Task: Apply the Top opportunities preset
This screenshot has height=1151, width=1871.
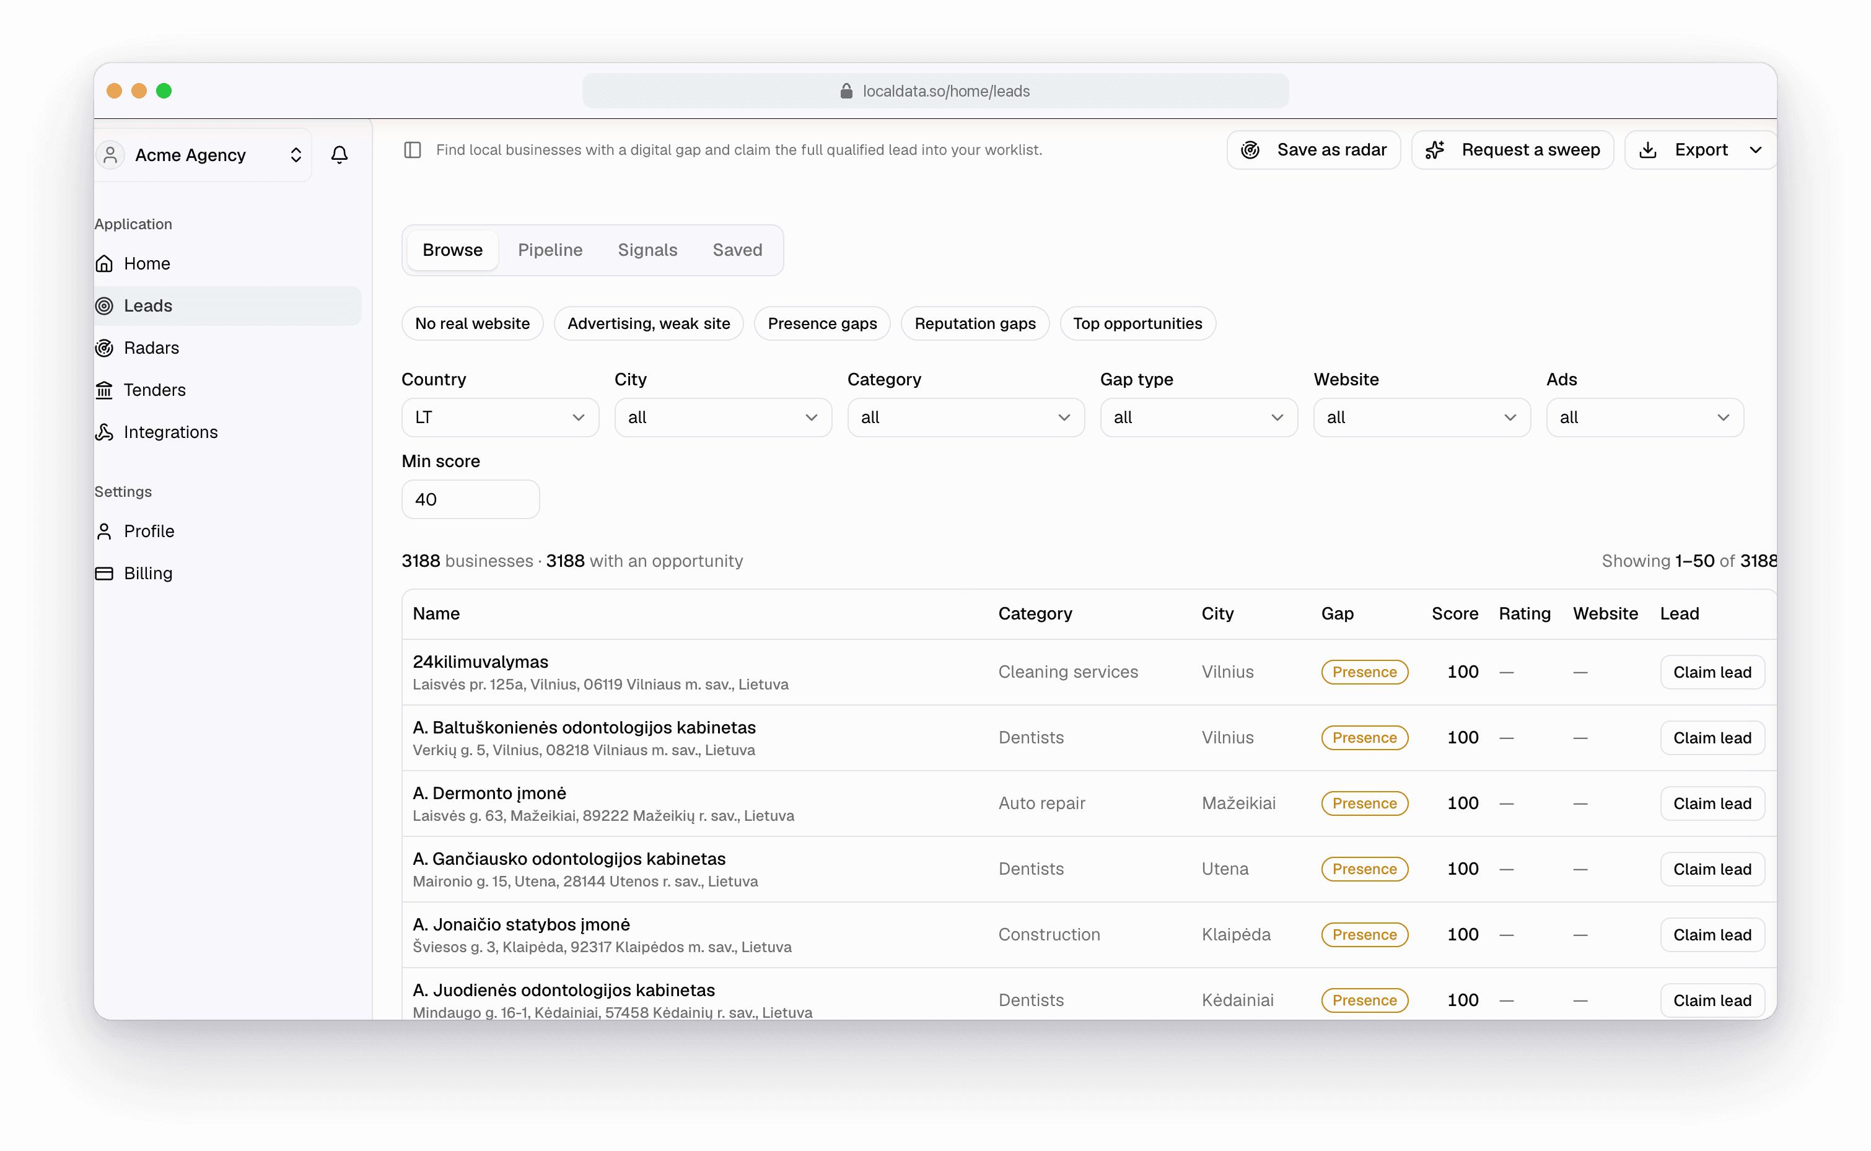Action: (1137, 323)
